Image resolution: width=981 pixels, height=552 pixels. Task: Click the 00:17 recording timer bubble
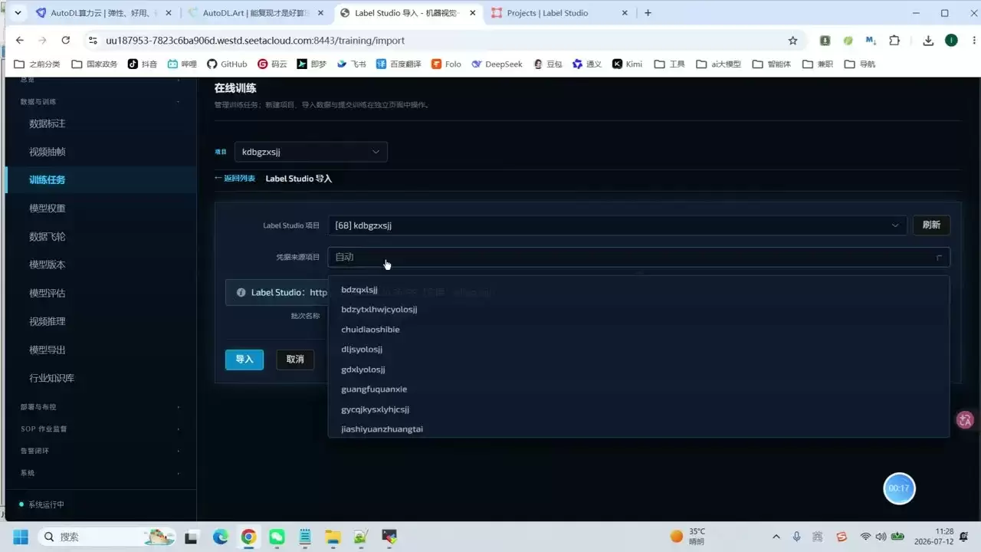pyautogui.click(x=899, y=488)
